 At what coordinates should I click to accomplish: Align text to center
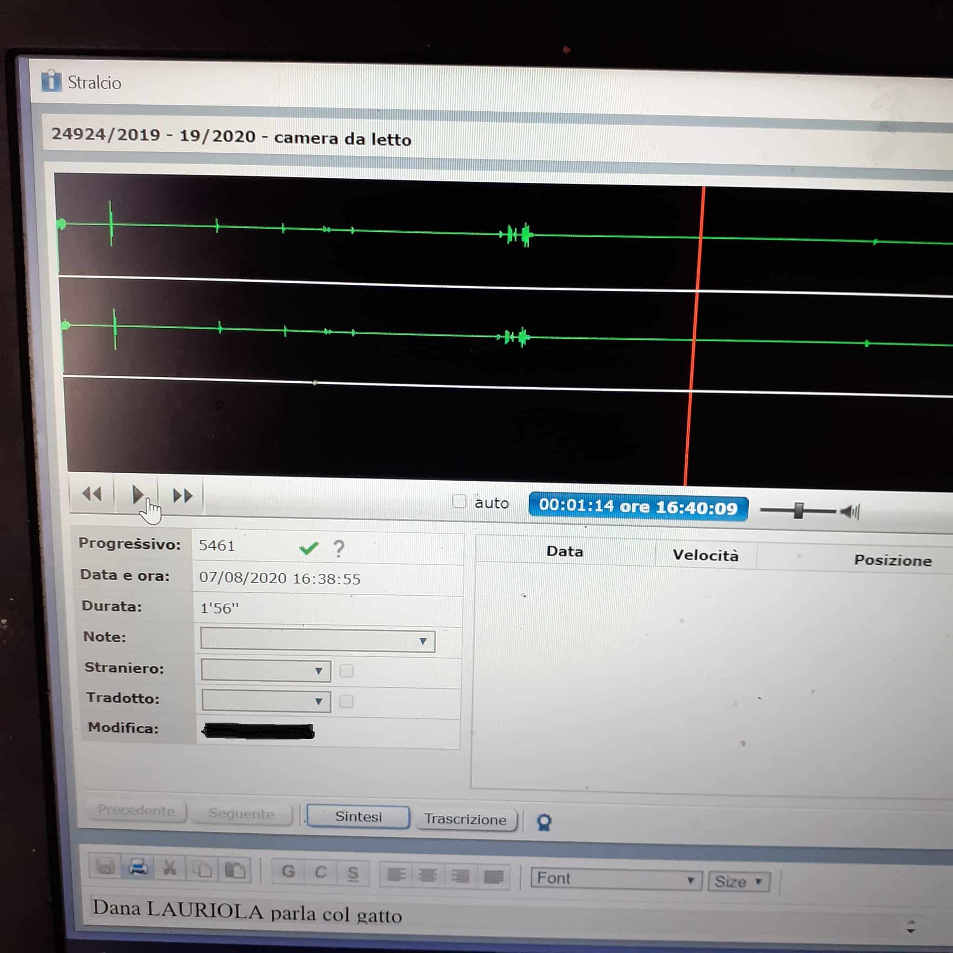coord(427,875)
